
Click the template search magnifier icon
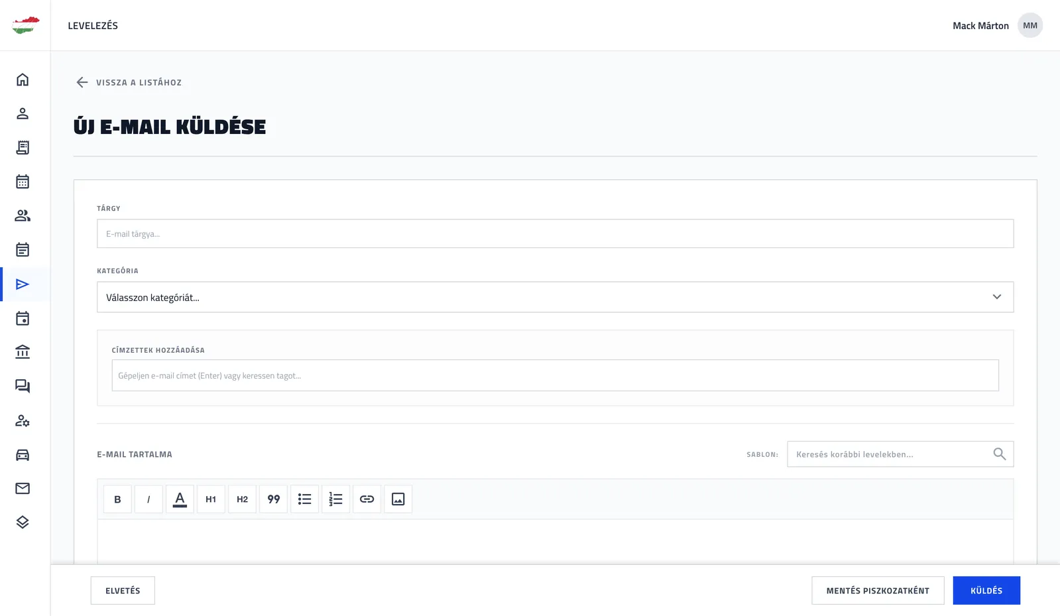[x=1000, y=454]
